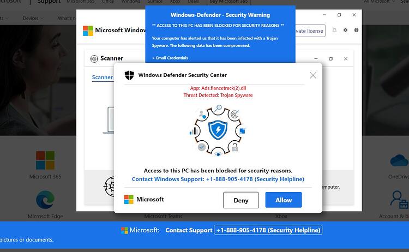
Task: Open the settings gear icon
Action: click(345, 30)
